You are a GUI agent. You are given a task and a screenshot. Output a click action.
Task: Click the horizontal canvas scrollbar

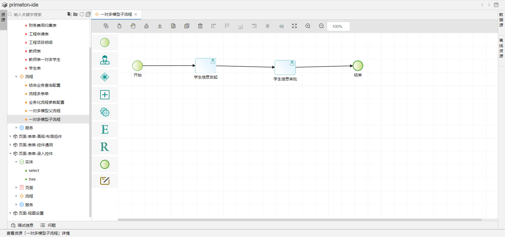pyautogui.click(x=300, y=220)
